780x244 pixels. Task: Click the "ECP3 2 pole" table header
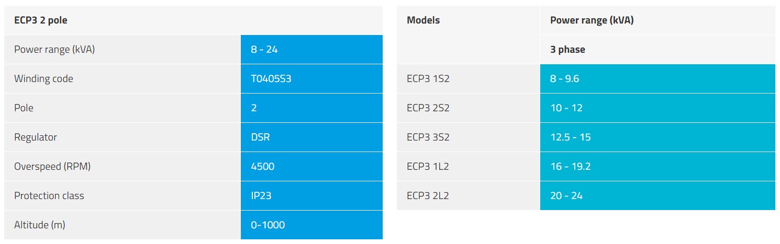[41, 20]
